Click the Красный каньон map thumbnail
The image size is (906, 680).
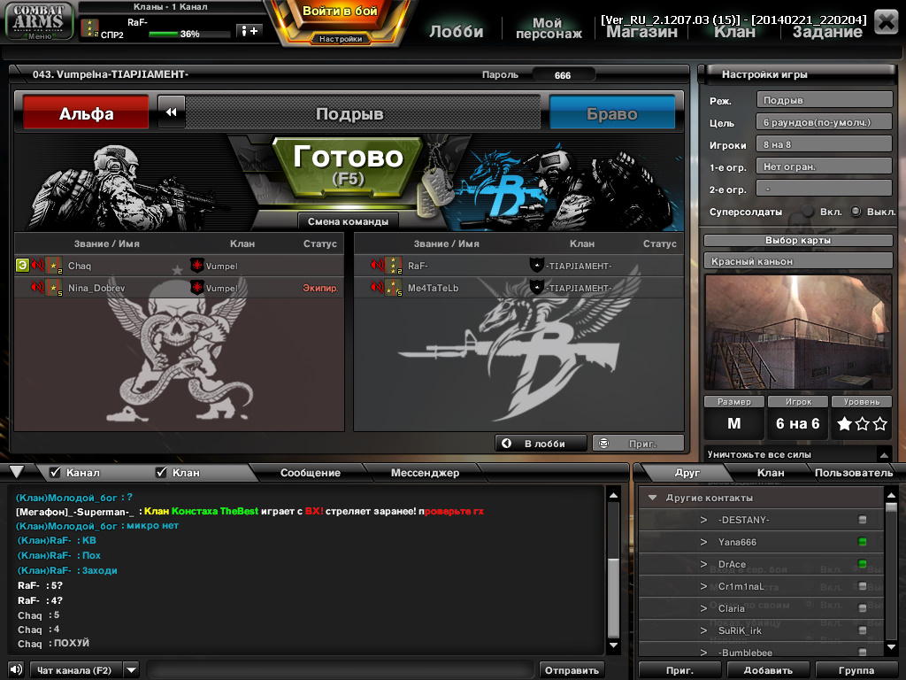pos(798,332)
